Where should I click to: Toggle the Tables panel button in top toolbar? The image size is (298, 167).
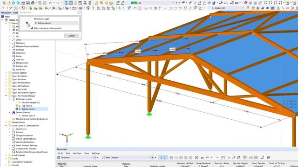point(71,3)
